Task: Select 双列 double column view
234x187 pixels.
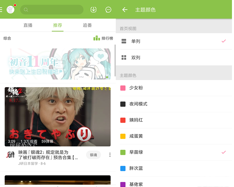Action: (174, 57)
